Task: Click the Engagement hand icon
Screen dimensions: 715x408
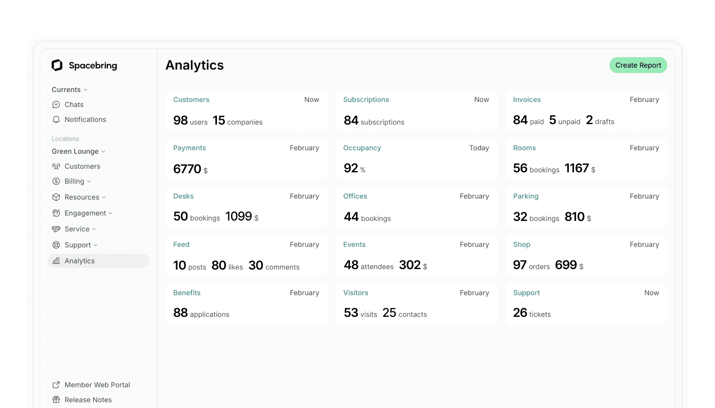Action: [x=56, y=213]
